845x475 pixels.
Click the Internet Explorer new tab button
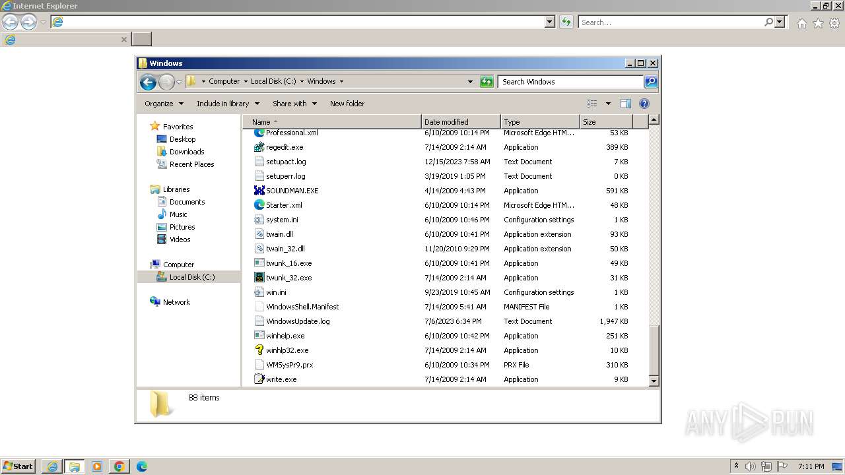point(142,39)
